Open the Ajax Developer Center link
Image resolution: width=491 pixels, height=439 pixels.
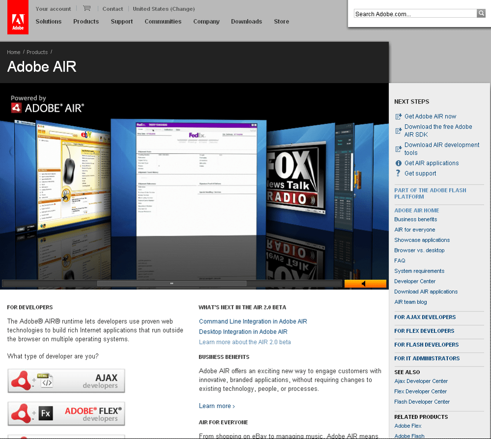coord(421,381)
